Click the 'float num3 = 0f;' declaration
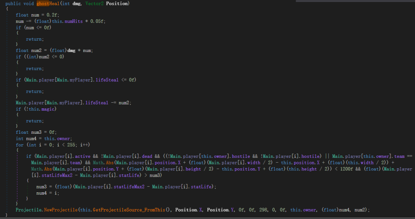This screenshot has width=415, height=219. pos(36,132)
